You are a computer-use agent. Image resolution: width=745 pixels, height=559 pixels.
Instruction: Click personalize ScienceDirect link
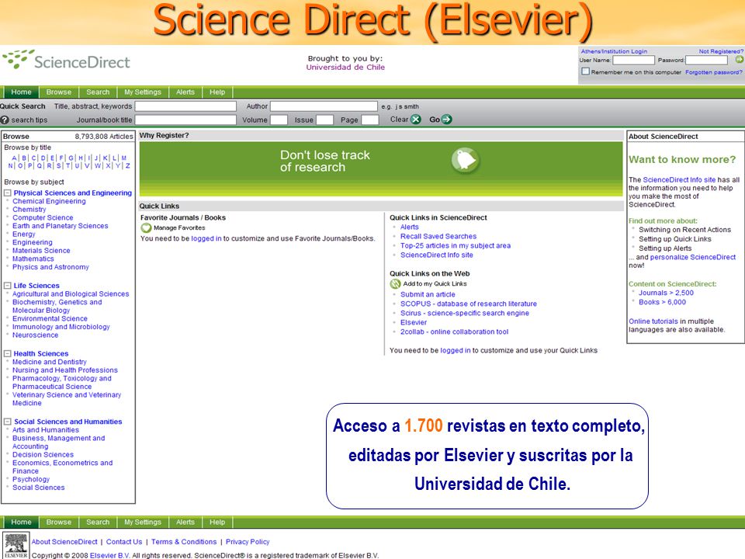(693, 257)
